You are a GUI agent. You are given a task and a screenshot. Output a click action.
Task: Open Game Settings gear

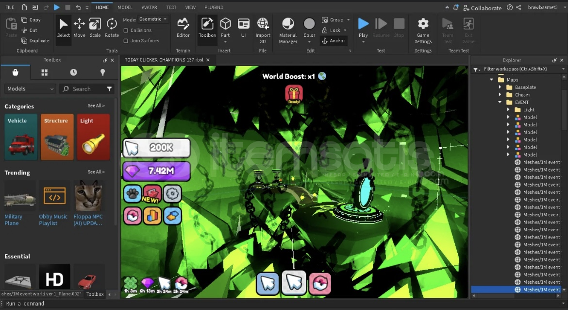(423, 31)
